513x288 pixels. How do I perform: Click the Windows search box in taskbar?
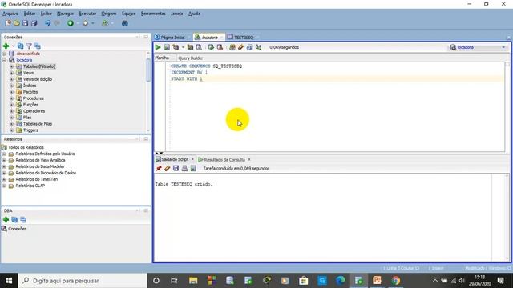[83, 281]
